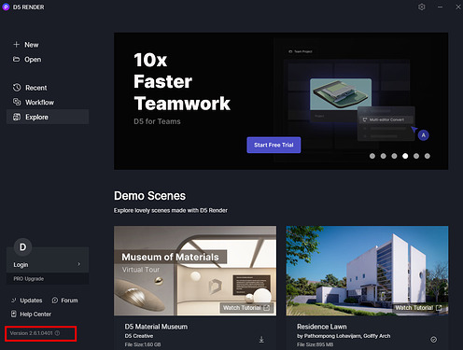
Task: Click the D user avatar
Action: point(22,247)
